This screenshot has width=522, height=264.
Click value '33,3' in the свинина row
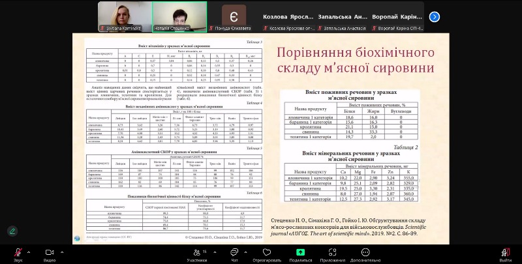click(373, 132)
